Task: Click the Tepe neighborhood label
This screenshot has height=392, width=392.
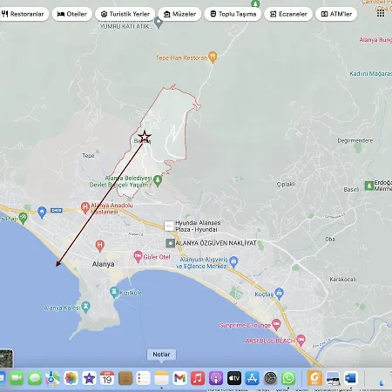Action: point(88,156)
